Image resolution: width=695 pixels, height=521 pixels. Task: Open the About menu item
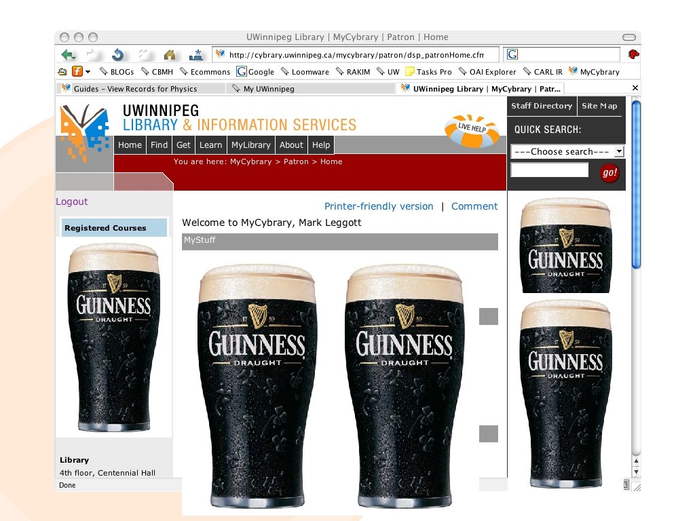tap(291, 145)
